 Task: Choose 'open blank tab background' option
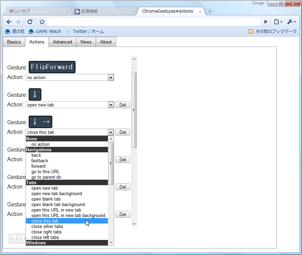point(67,204)
